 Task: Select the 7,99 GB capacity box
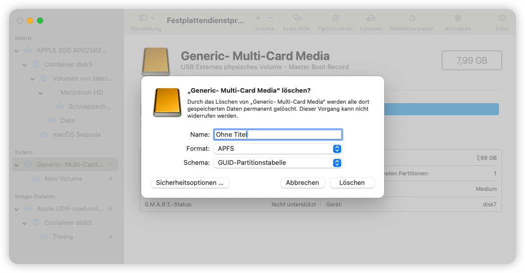pyautogui.click(x=471, y=60)
